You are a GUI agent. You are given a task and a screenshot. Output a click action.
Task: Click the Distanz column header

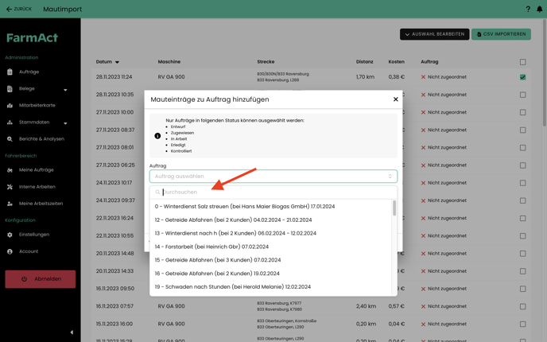pyautogui.click(x=365, y=62)
